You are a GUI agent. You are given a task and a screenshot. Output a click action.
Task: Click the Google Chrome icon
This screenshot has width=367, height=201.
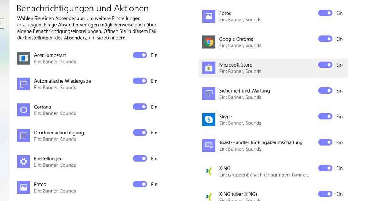click(209, 42)
